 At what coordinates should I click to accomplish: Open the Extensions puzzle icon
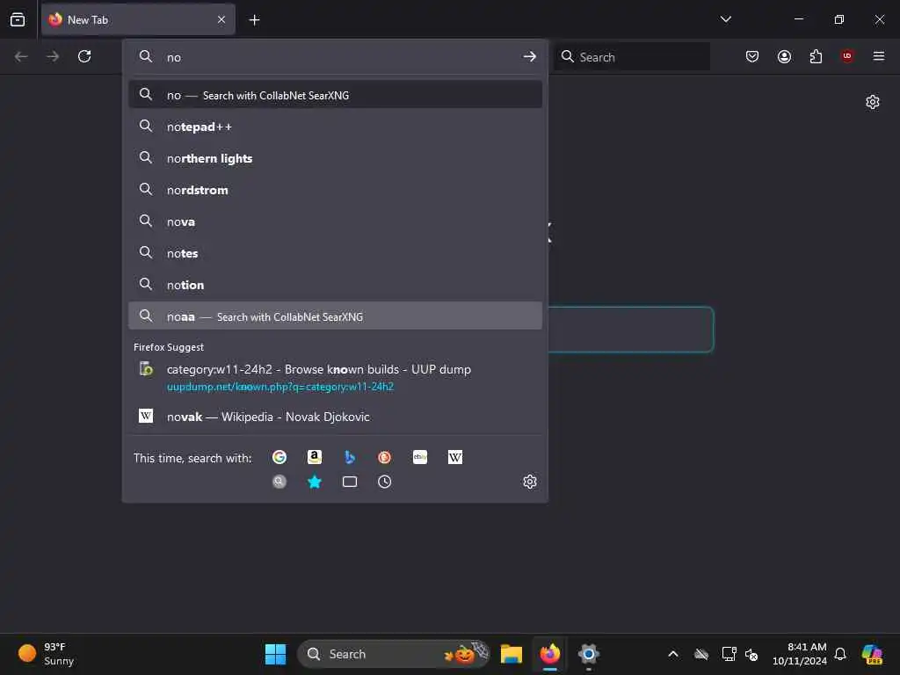tap(816, 56)
